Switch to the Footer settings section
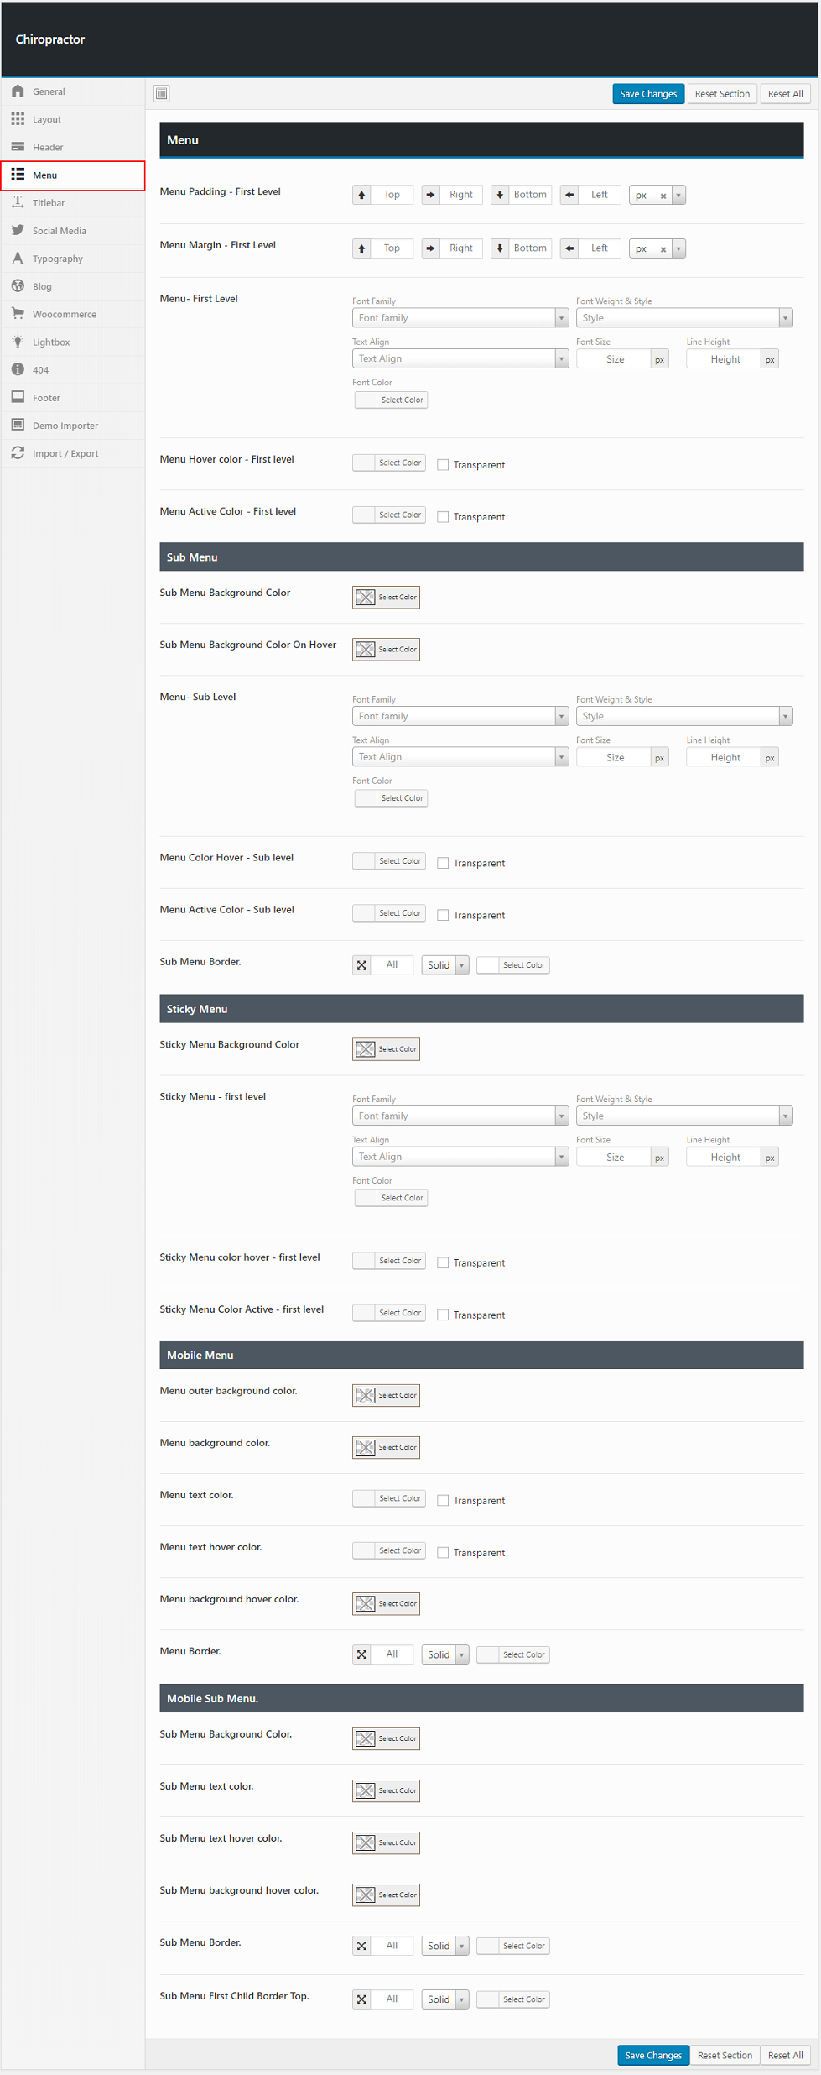The image size is (821, 2075). [x=46, y=398]
